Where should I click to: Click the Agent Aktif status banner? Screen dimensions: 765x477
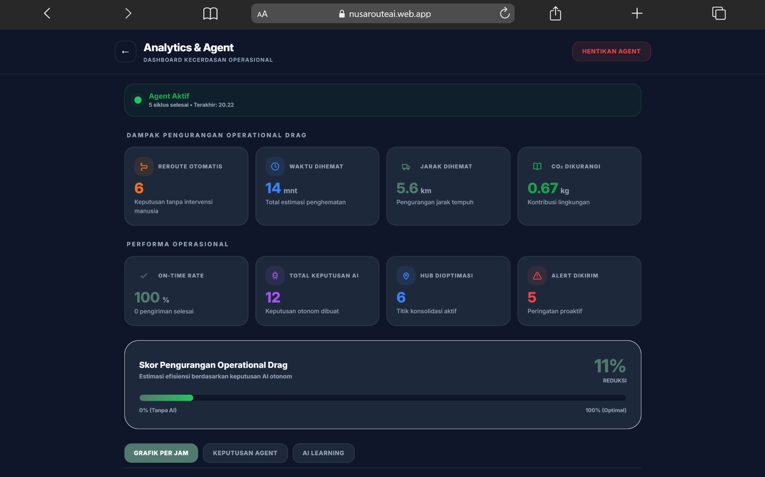click(382, 100)
